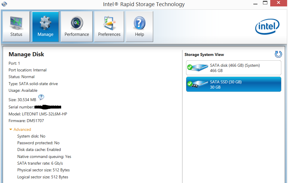This screenshot has width=288, height=183.
Task: Click the 'Serial number:' label
Action: pos(21,107)
